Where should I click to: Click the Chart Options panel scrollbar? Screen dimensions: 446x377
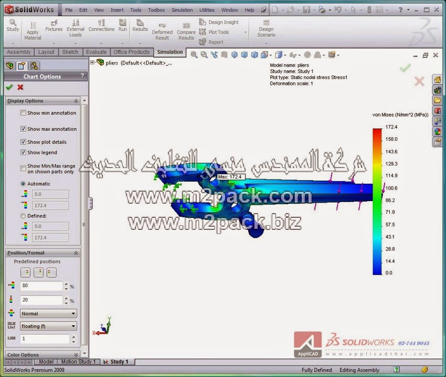(84, 224)
